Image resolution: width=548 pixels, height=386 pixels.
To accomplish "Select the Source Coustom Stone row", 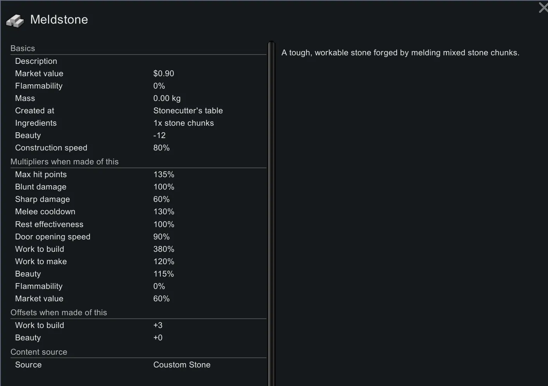I will coord(138,365).
